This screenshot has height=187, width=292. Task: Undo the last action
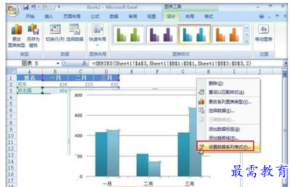pos(34,7)
